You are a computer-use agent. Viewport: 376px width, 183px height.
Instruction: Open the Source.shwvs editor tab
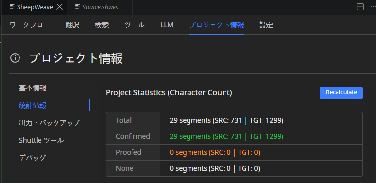pyautogui.click(x=100, y=7)
